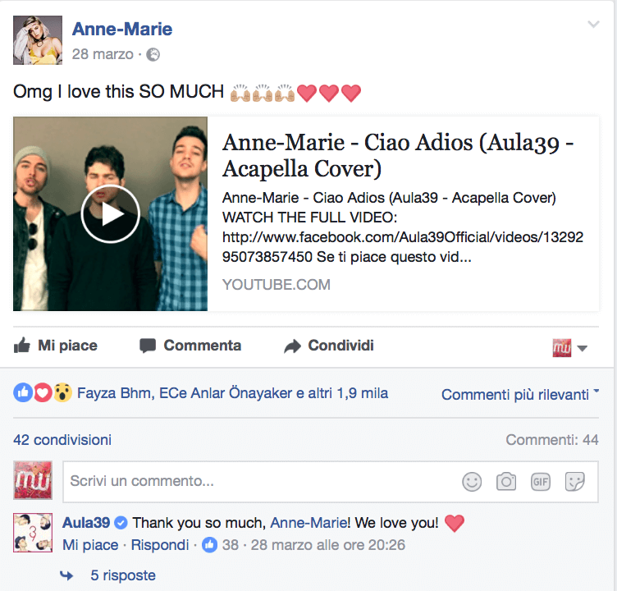The image size is (617, 591).
Task: Click the Commenta button
Action: [190, 346]
